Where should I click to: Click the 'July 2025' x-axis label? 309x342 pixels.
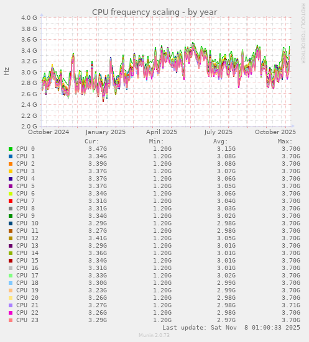point(218,132)
